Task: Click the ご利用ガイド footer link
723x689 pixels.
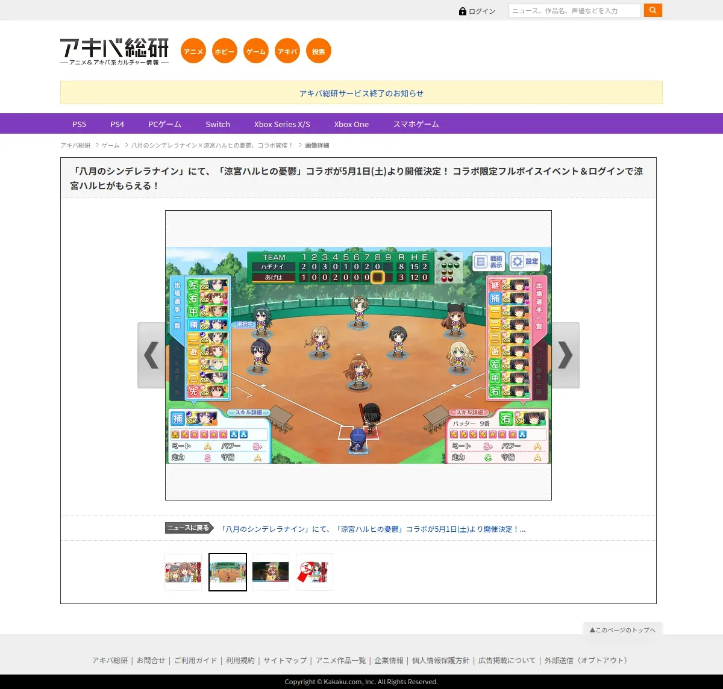Action: pos(195,660)
